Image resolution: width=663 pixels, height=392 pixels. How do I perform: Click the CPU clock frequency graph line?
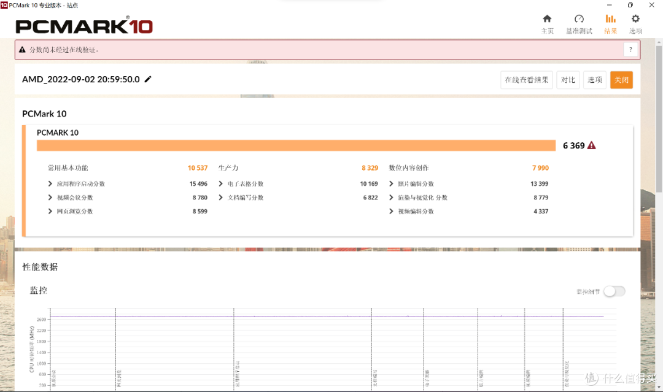(327, 317)
